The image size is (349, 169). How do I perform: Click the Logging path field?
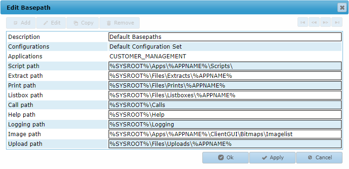[225, 125]
